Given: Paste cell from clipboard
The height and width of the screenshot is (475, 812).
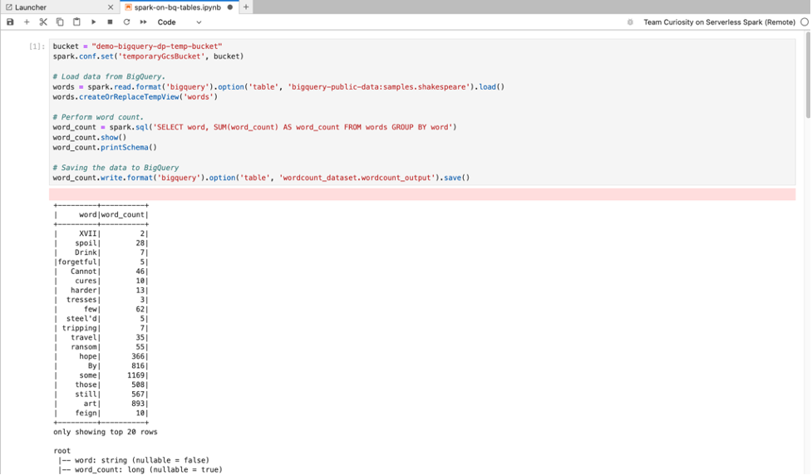Looking at the screenshot, I should tap(76, 22).
